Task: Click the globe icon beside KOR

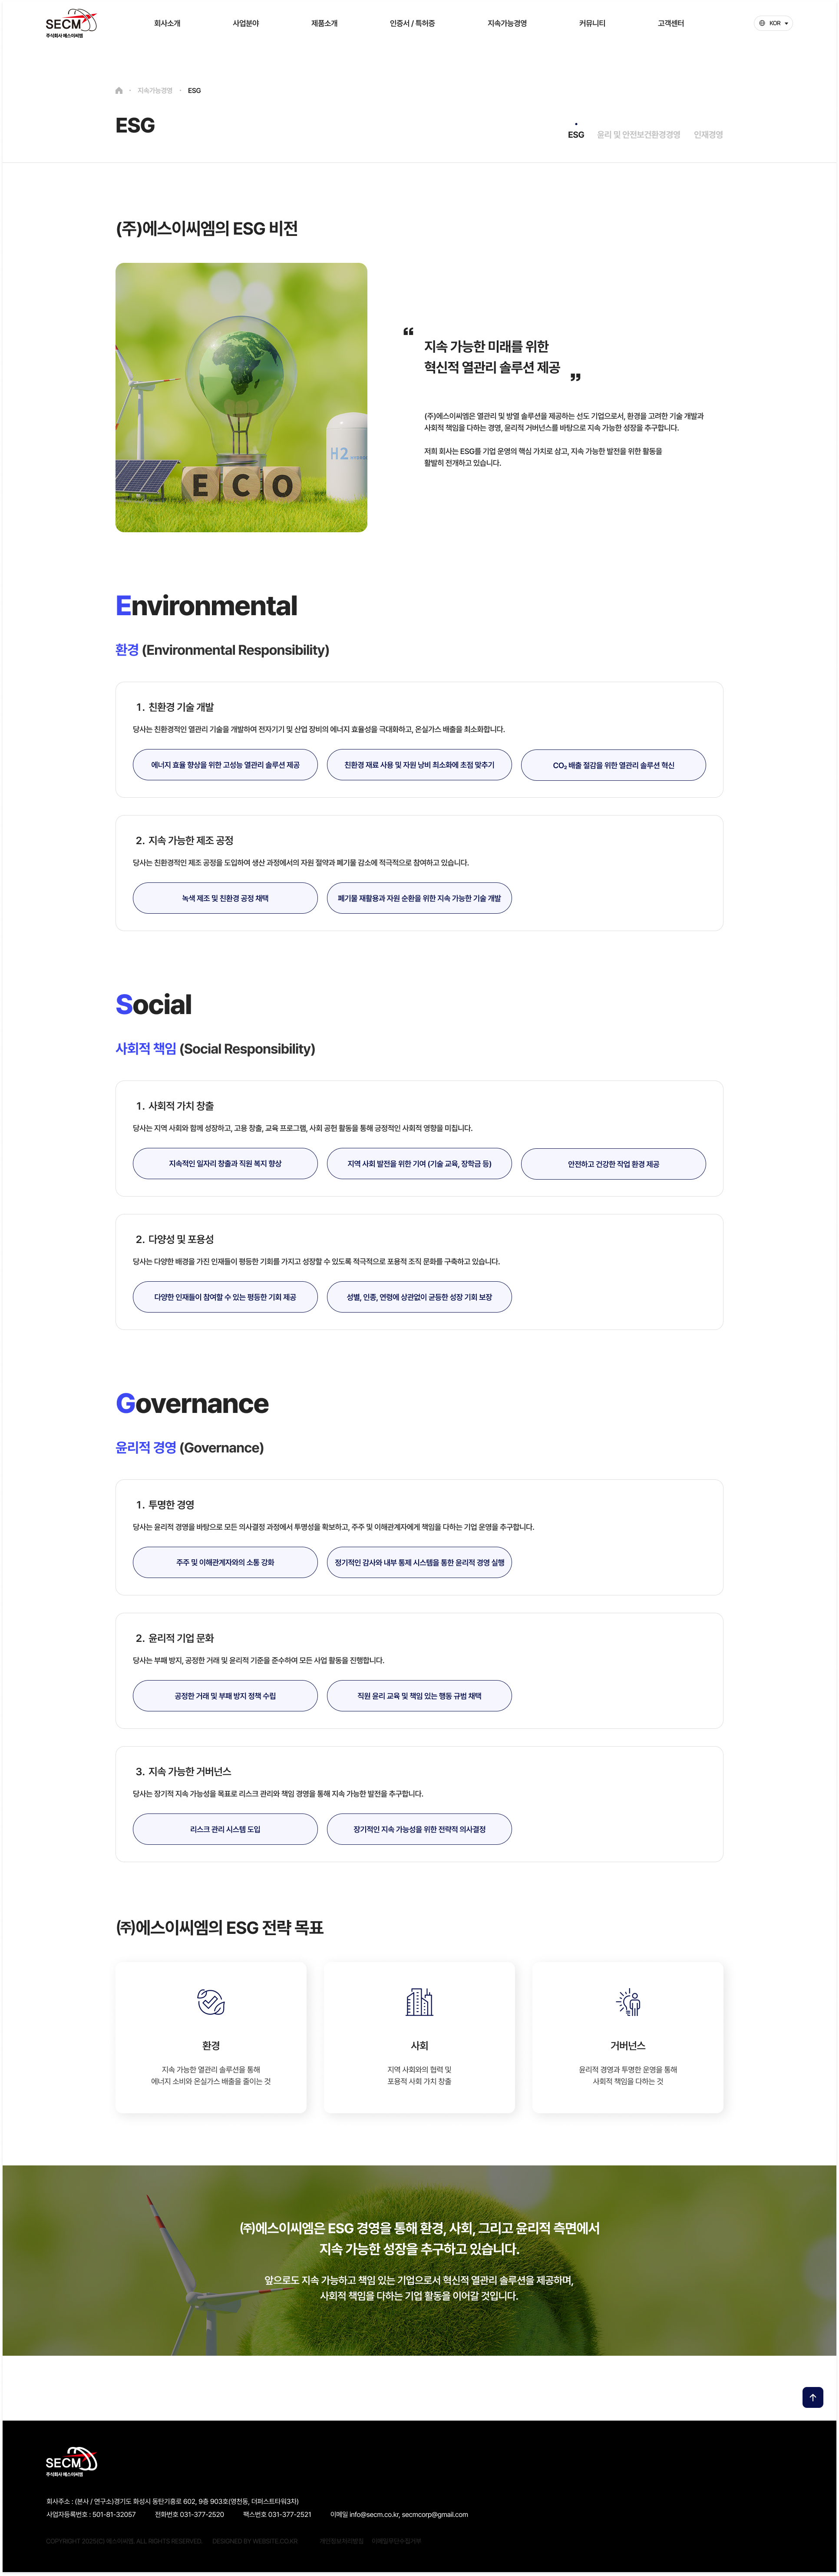Action: pos(762,23)
